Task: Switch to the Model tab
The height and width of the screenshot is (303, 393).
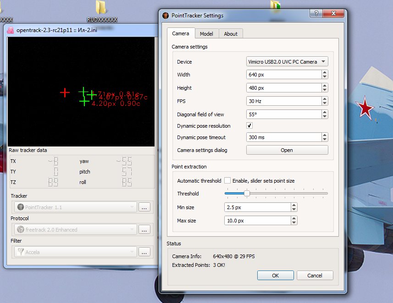Action: coord(206,34)
